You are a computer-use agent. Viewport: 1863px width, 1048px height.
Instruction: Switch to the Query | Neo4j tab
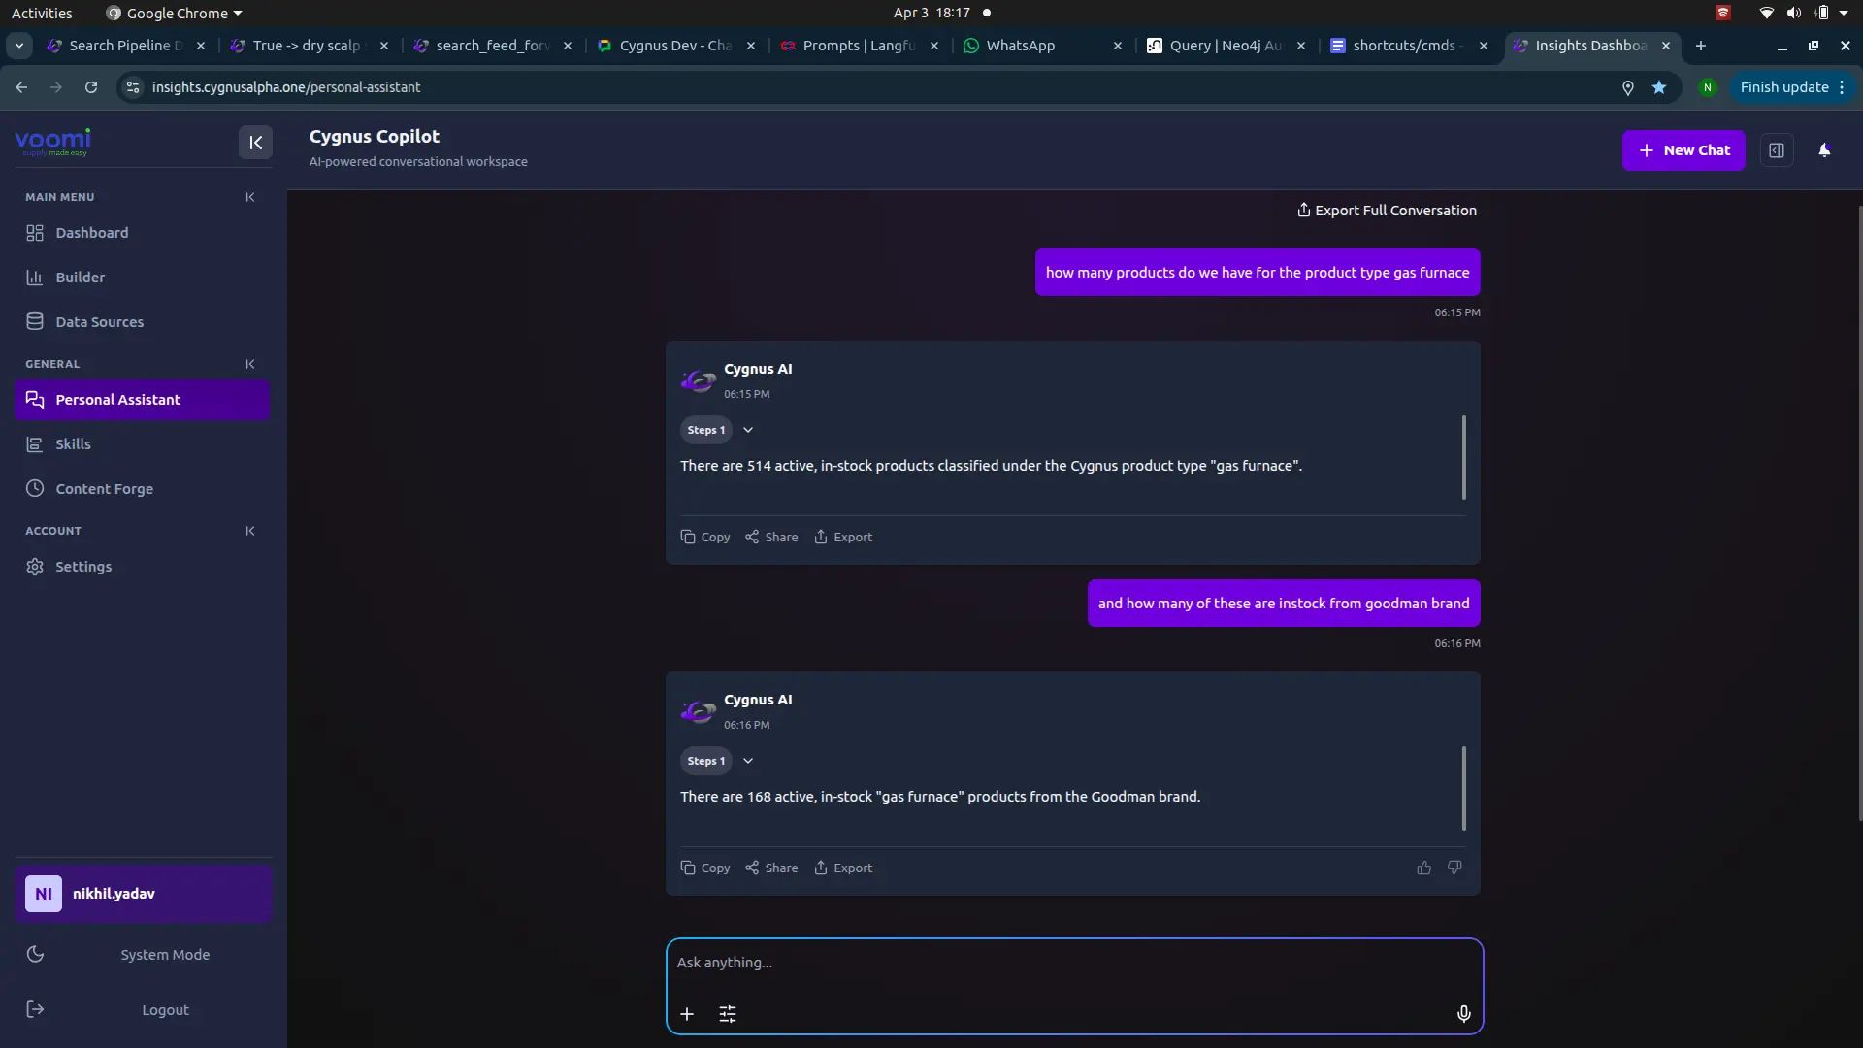click(1225, 46)
